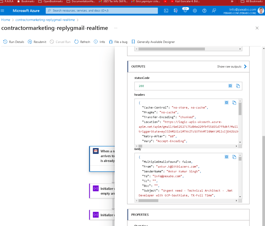Open the portal Settings gear
The width and height of the screenshot is (265, 226).
[x=195, y=11]
